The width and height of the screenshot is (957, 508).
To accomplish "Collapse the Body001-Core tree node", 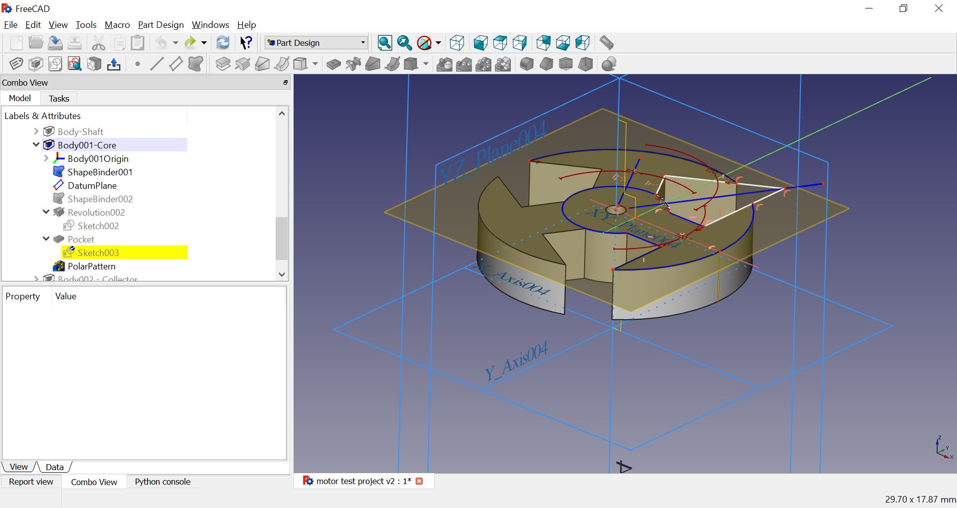I will click(x=36, y=145).
